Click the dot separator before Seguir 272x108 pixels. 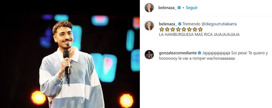coord(183,8)
